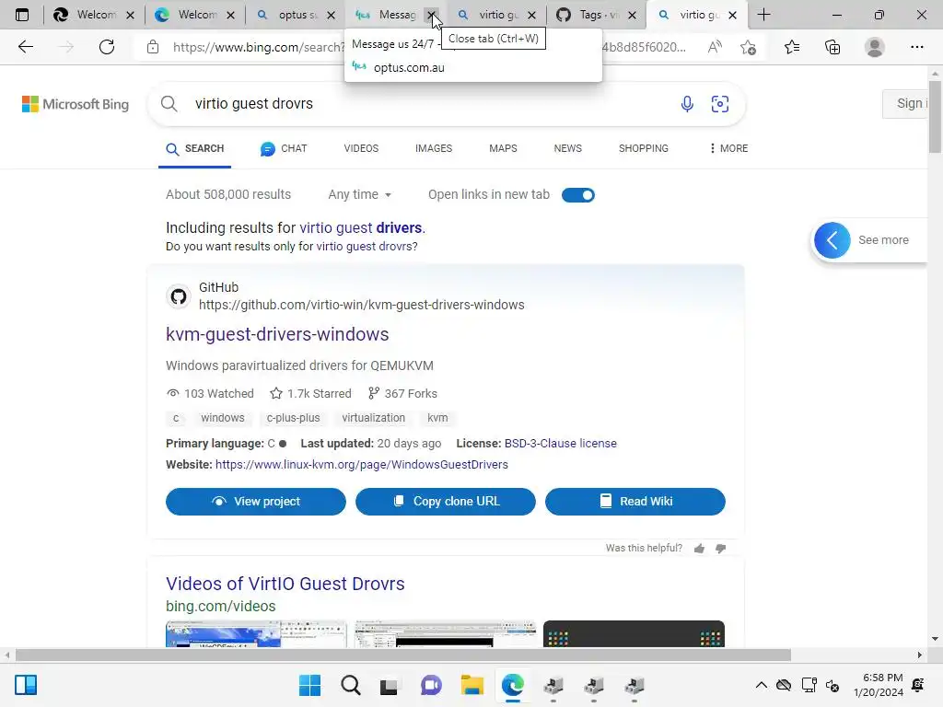This screenshot has width=943, height=707.
Task: Go back to previous page
Action: click(x=25, y=47)
